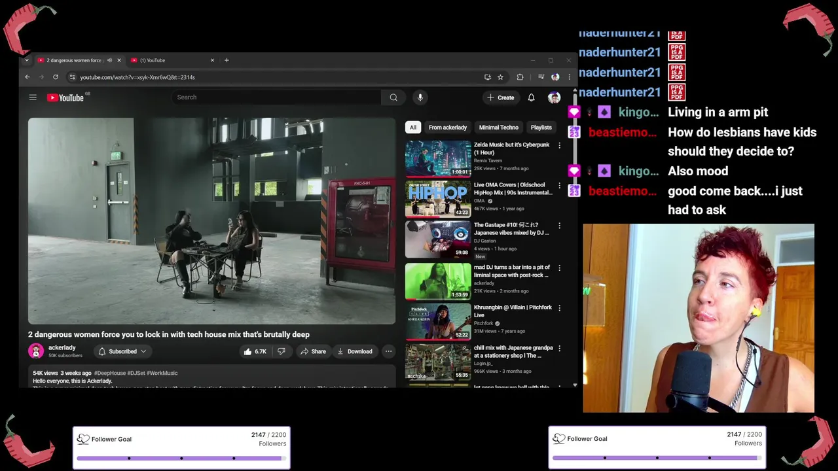Open Chrome profile avatar
The image size is (838, 471).
[555, 77]
